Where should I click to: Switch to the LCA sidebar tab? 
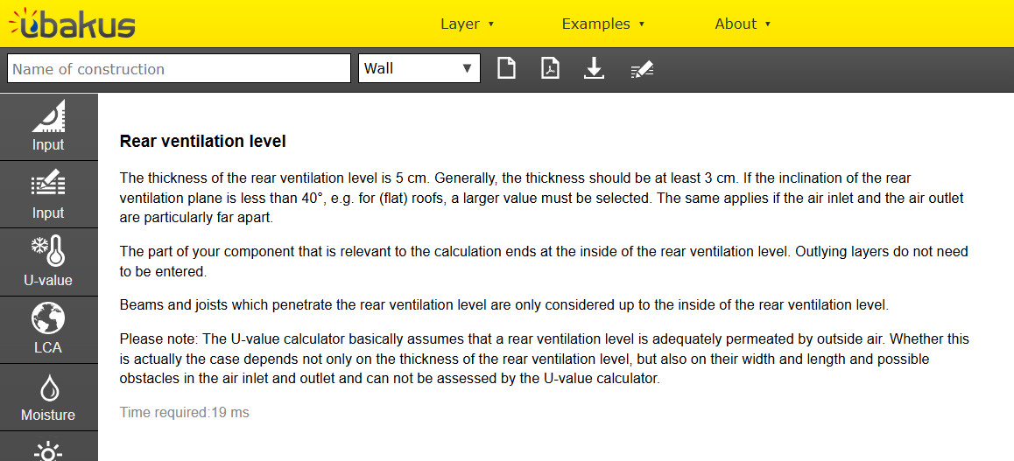point(48,330)
